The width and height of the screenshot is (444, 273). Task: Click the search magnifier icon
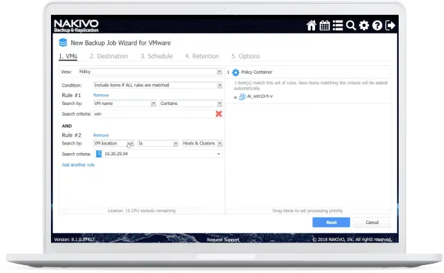(351, 26)
